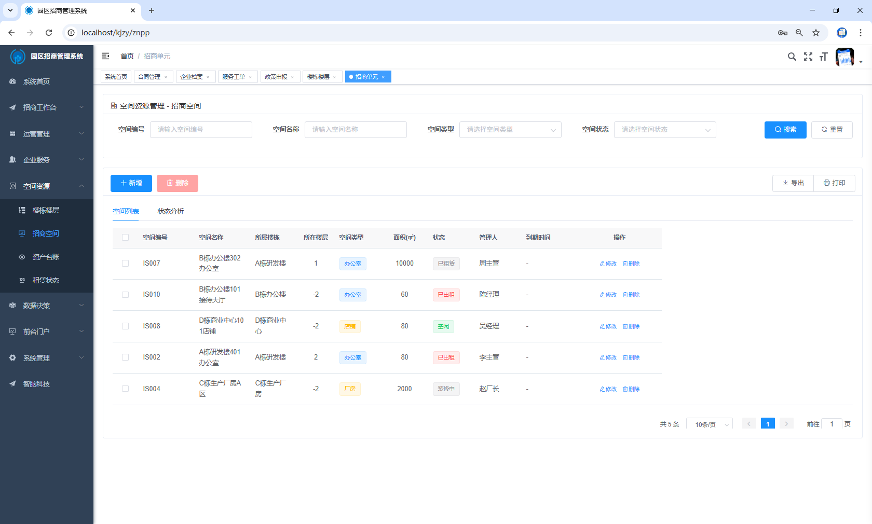The image size is (872, 524).
Task: Open the 空间类型 dropdown
Action: point(510,130)
